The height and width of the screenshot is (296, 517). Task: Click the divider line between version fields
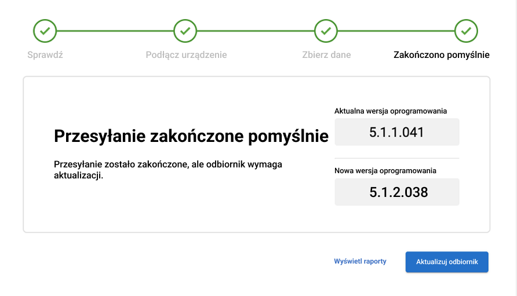click(x=396, y=158)
